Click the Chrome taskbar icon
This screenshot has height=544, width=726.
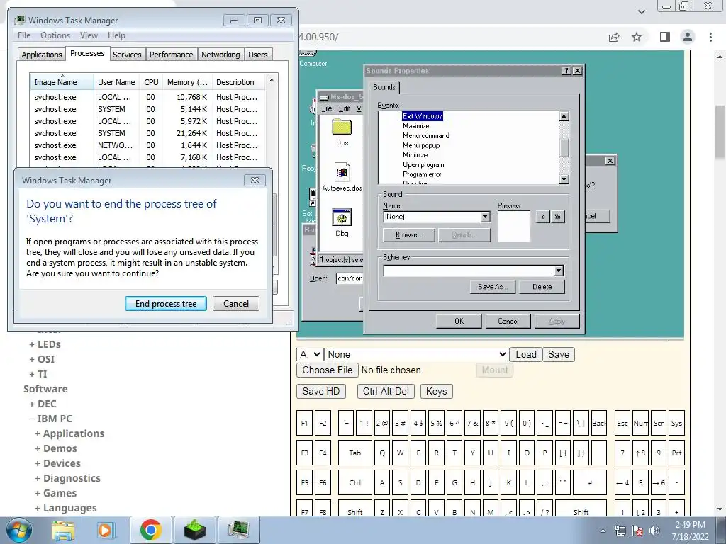point(150,530)
